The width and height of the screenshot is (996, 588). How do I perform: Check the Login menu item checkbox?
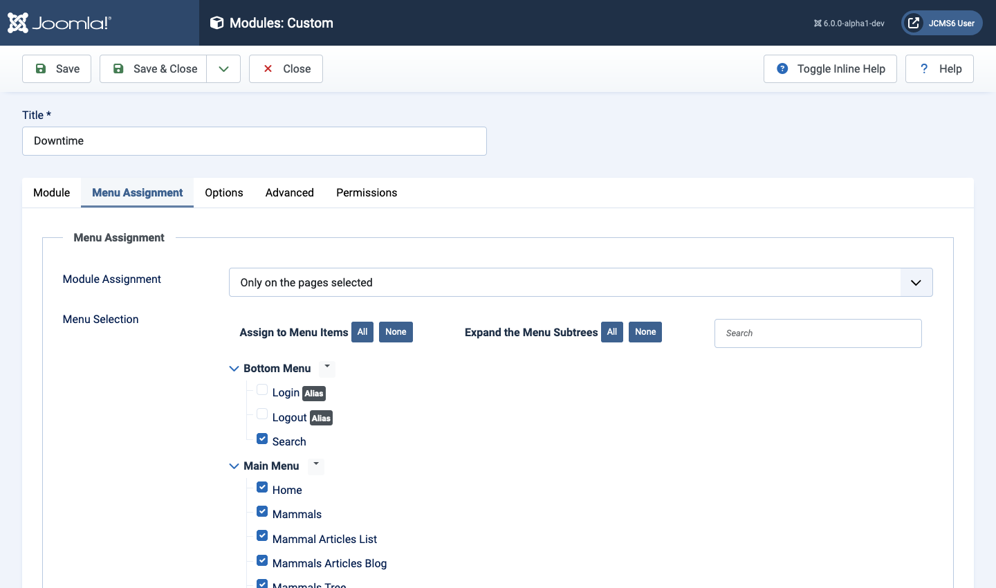(262, 390)
